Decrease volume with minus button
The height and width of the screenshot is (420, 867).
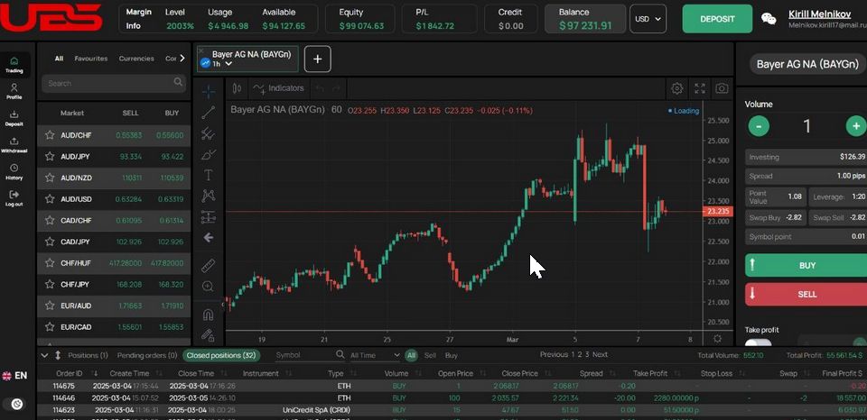pos(759,126)
